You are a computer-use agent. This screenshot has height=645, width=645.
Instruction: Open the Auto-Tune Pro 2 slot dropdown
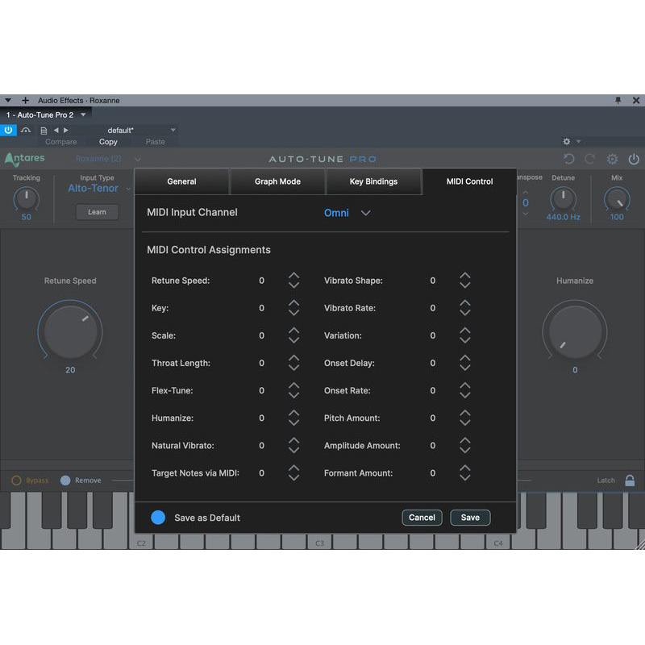[83, 114]
